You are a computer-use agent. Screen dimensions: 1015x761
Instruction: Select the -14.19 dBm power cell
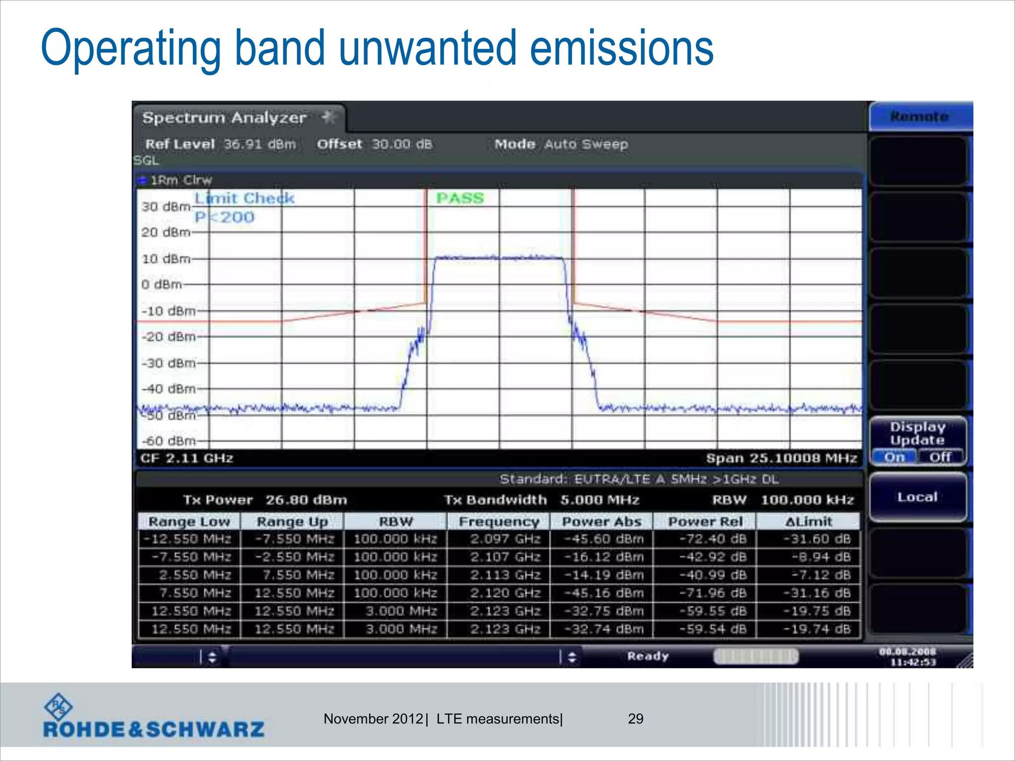click(x=602, y=575)
